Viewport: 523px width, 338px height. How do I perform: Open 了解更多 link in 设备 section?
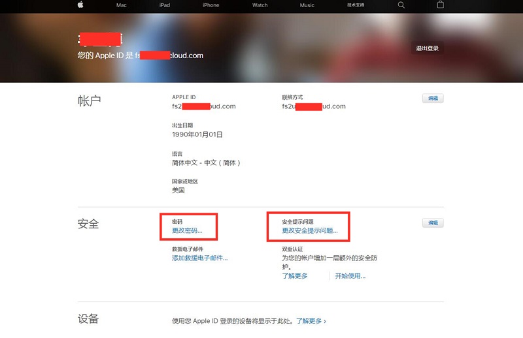(x=311, y=321)
